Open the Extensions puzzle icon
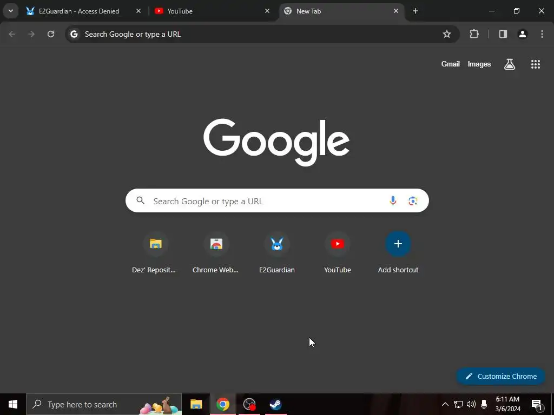 pos(474,34)
